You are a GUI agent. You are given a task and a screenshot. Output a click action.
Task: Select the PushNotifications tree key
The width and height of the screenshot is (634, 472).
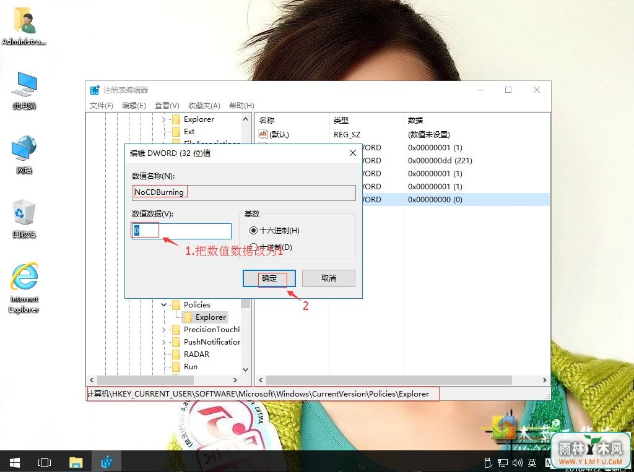coord(212,342)
